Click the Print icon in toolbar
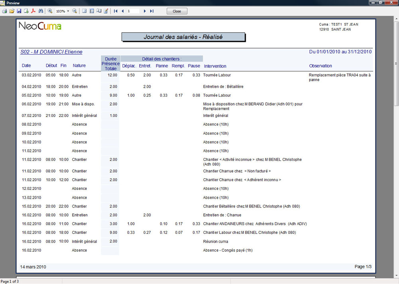This screenshot has height=284, width=399. tap(4, 11)
